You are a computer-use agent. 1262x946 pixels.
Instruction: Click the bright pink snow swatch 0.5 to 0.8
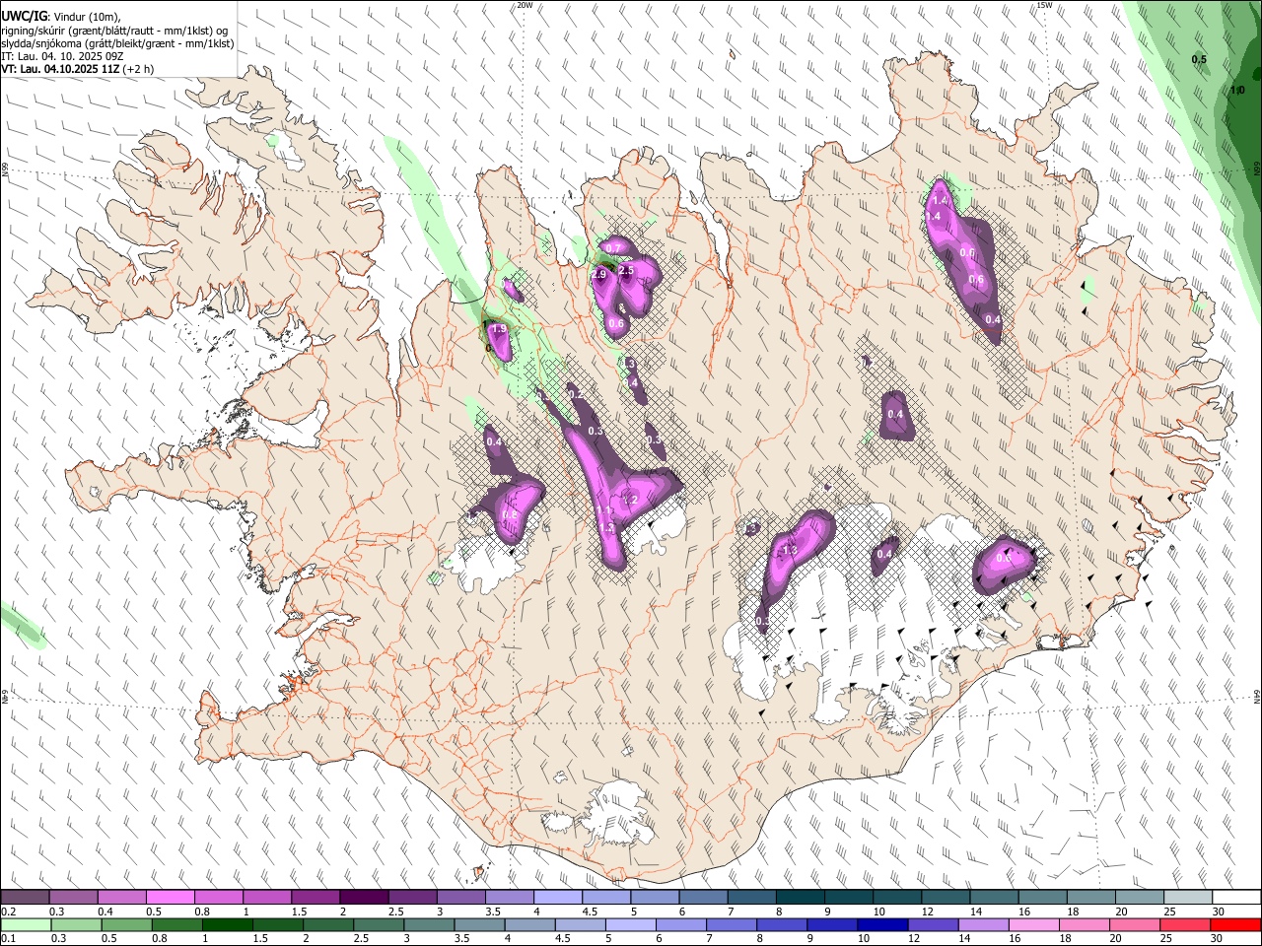coord(170,897)
